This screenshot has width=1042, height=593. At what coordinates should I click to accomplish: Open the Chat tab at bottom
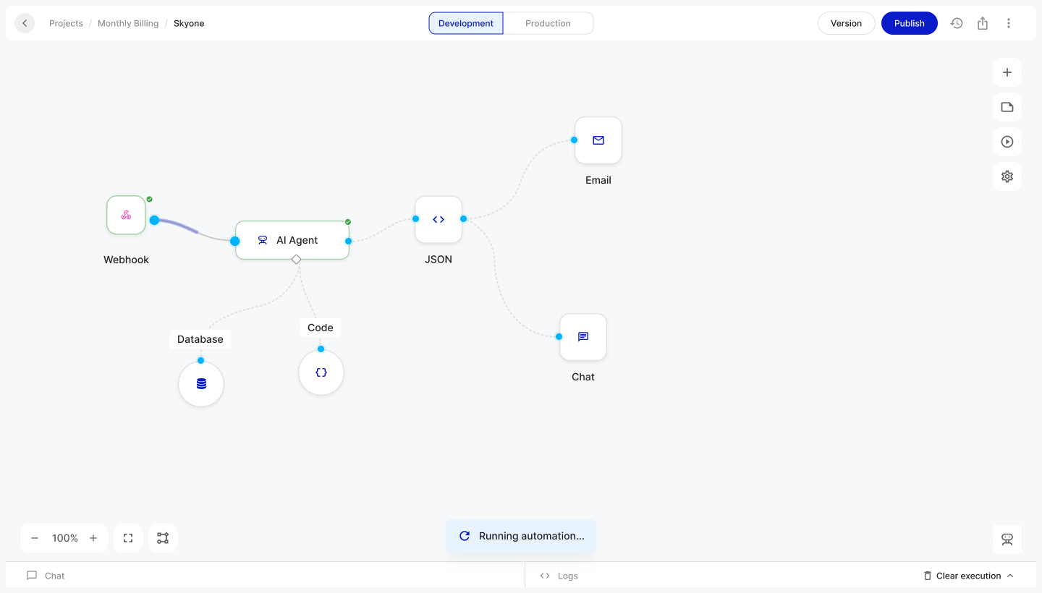tap(46, 576)
